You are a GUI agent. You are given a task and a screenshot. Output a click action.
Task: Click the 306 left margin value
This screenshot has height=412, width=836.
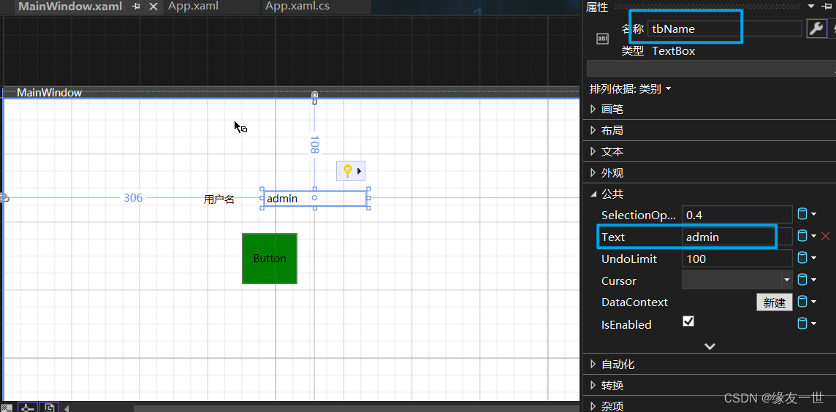[x=133, y=198]
